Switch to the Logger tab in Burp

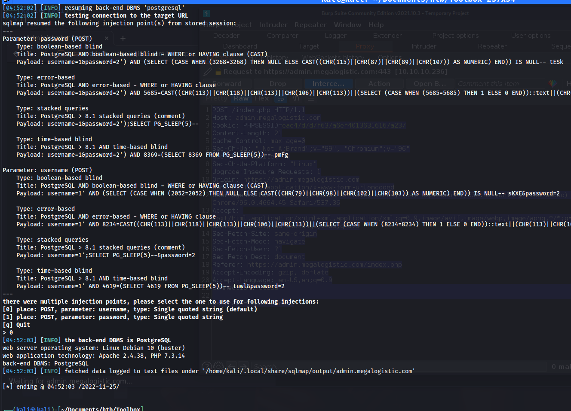335,36
